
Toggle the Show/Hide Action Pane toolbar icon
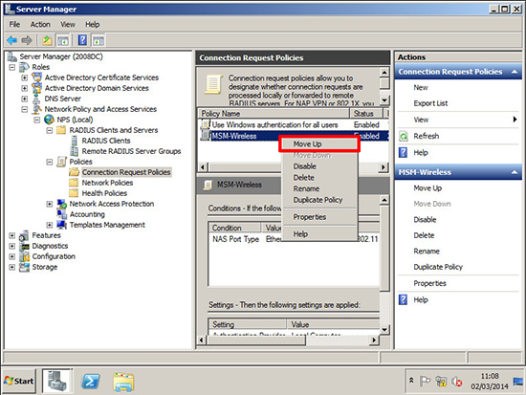99,40
